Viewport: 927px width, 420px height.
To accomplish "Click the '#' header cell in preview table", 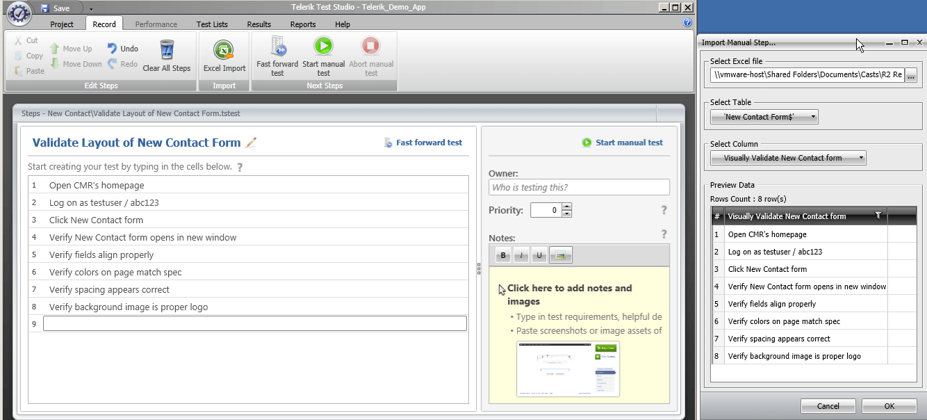I will pos(717,216).
